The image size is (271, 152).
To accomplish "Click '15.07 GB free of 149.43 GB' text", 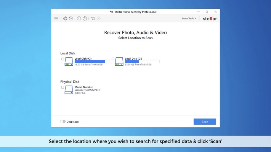I will [88, 65].
